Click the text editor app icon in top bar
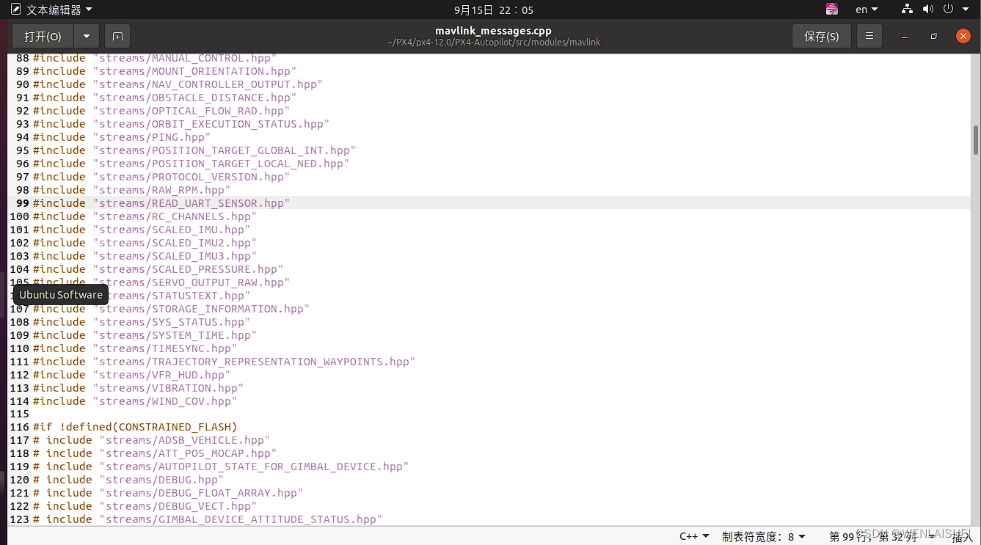 pyautogui.click(x=15, y=10)
